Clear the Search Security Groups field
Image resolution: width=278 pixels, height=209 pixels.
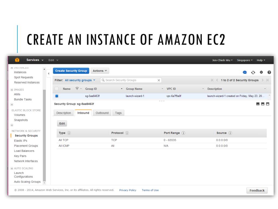click(x=159, y=80)
